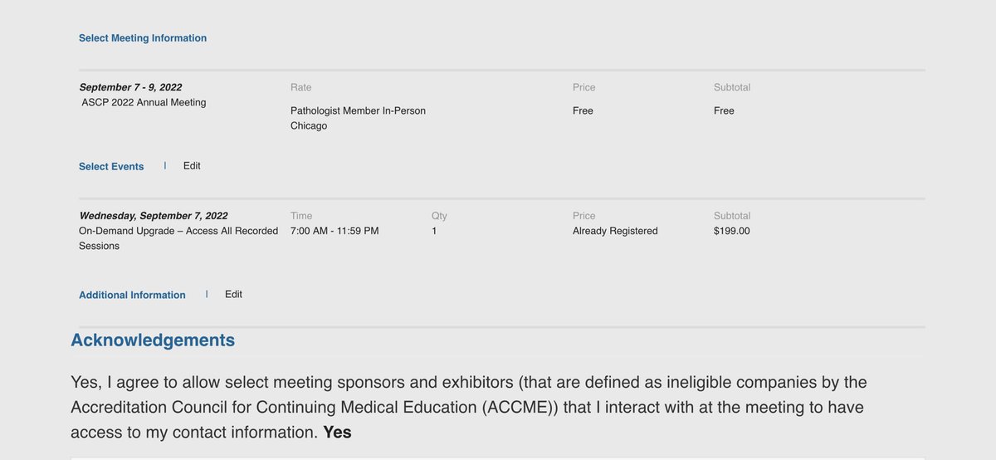Open the Additional Information link
Screen dimensions: 996x460
point(132,295)
